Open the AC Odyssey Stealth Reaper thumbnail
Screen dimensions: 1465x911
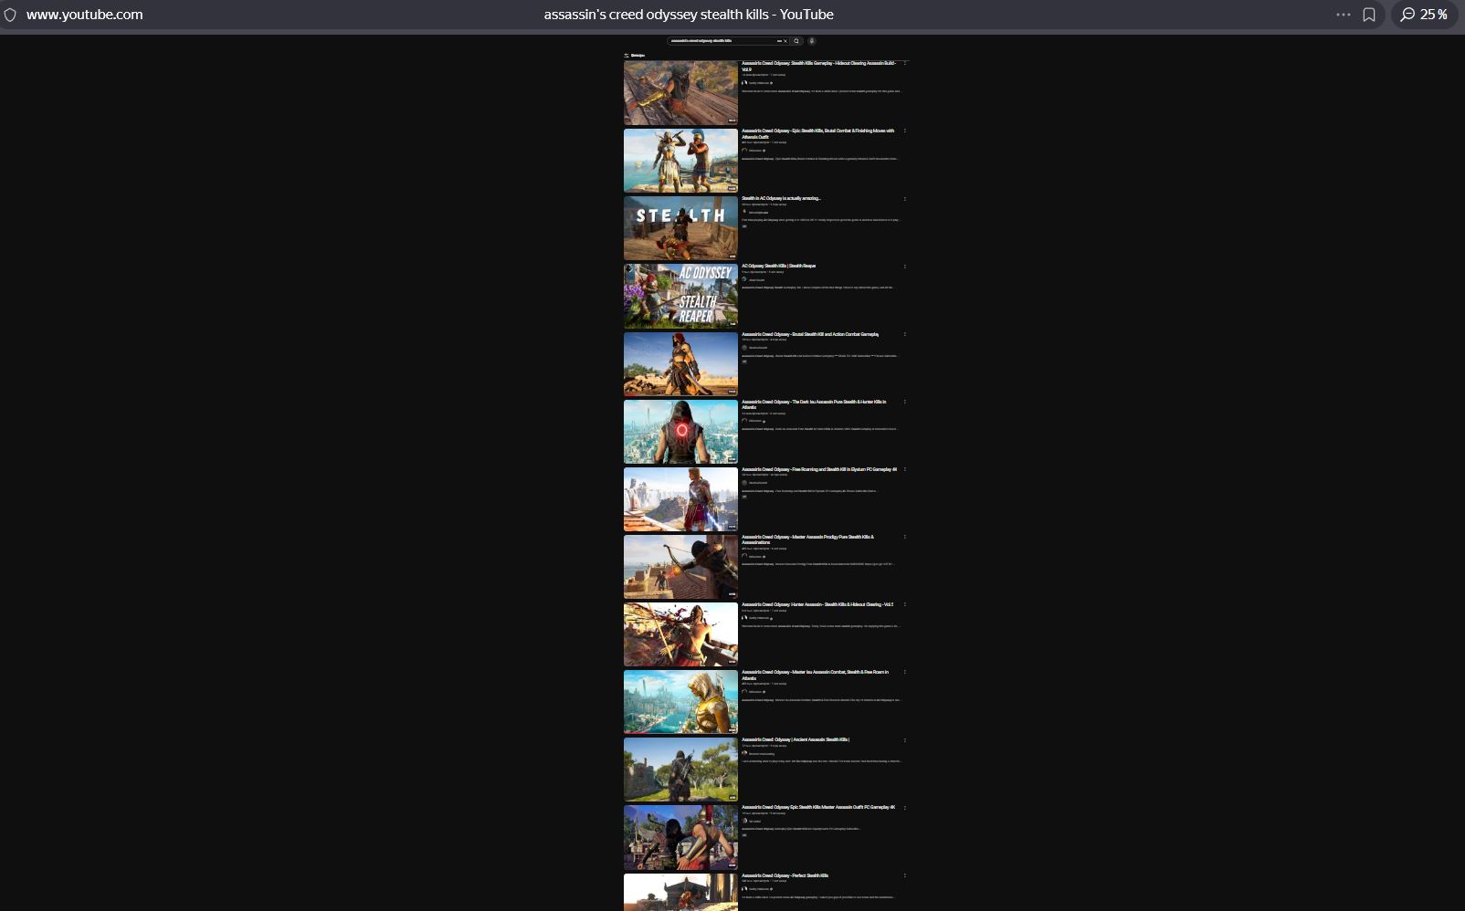[680, 296]
